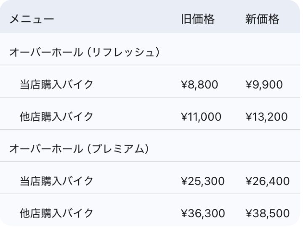The height and width of the screenshot is (227, 303).
Task: Click the old price ¥11,000
Action: click(201, 117)
